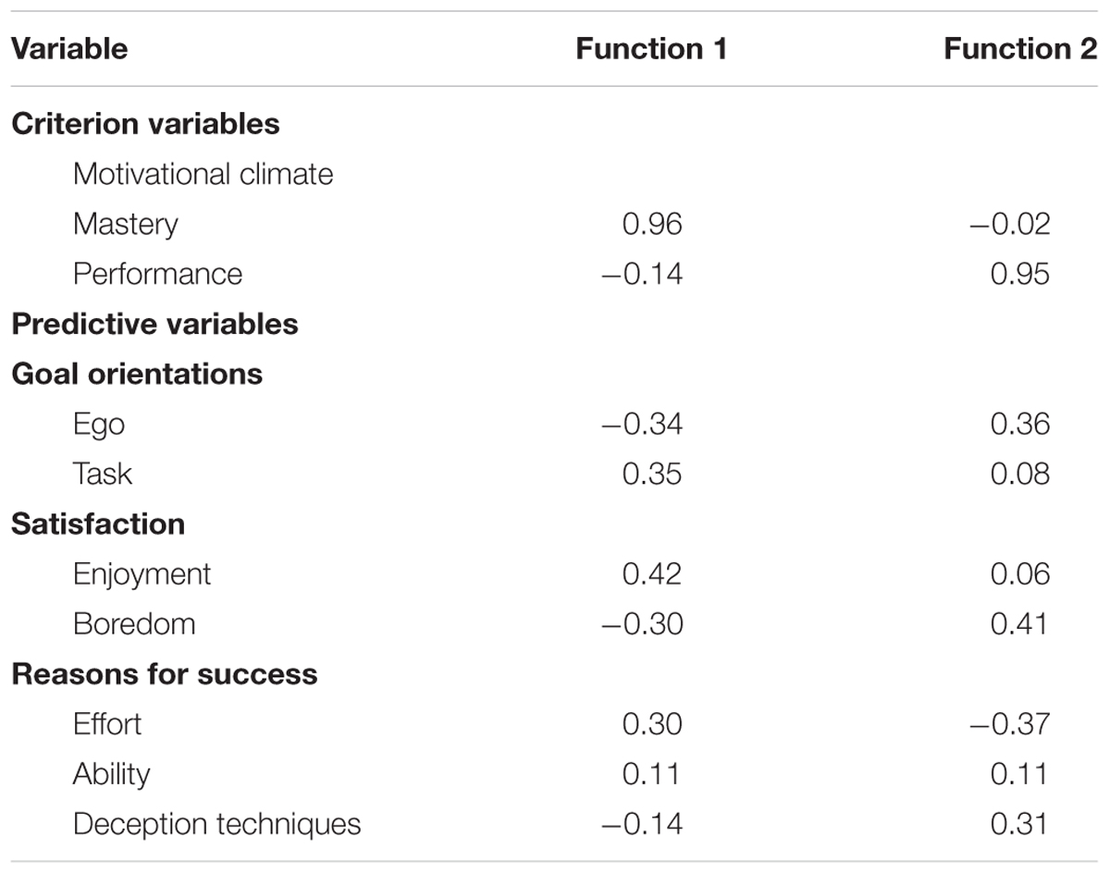Click the Variable column header

coord(69,49)
